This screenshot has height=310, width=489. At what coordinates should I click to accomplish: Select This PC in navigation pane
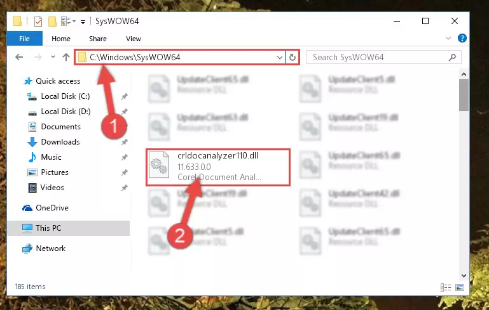pos(48,228)
